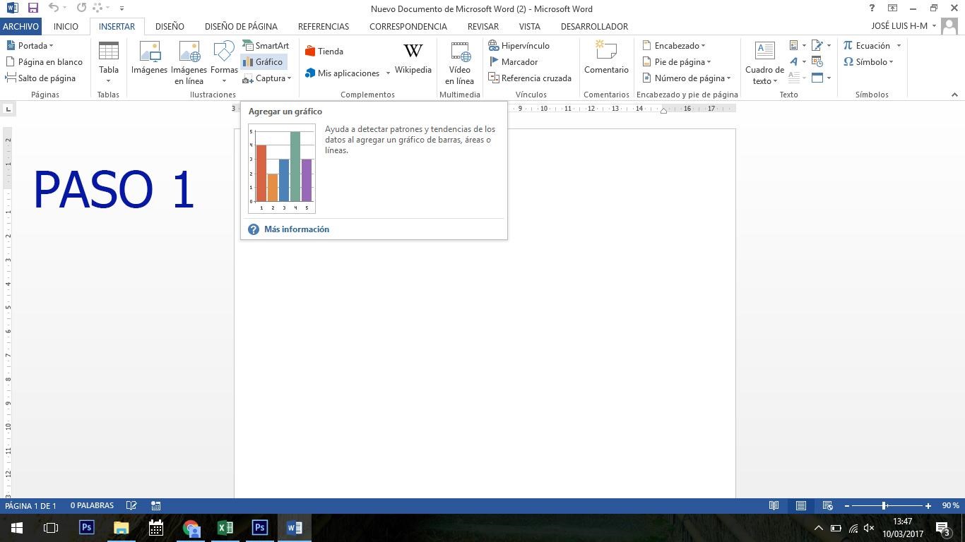The height and width of the screenshot is (542, 965).
Task: Switch to the INICIO tab
Action: pos(66,26)
